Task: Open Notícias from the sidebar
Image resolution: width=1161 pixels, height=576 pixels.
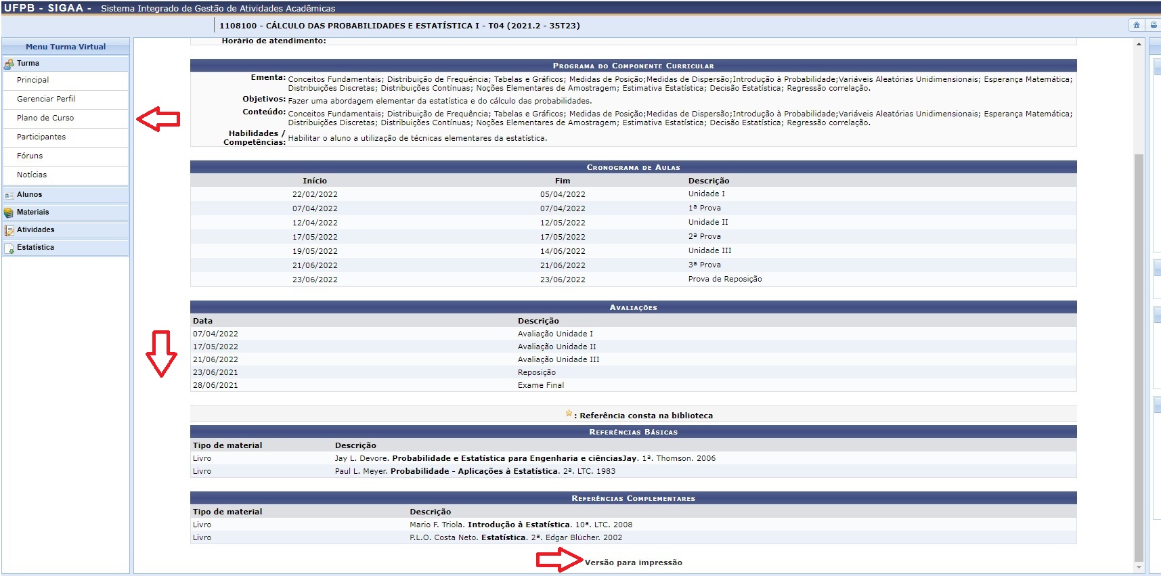Action: pyautogui.click(x=32, y=175)
